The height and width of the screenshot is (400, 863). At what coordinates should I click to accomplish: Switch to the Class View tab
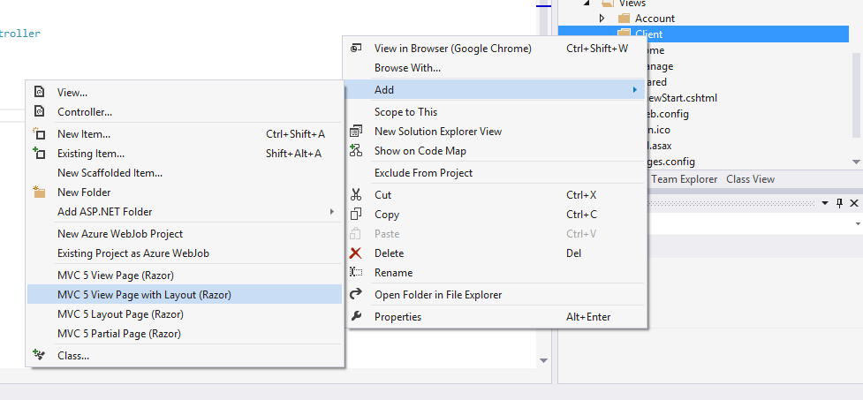[x=750, y=179]
